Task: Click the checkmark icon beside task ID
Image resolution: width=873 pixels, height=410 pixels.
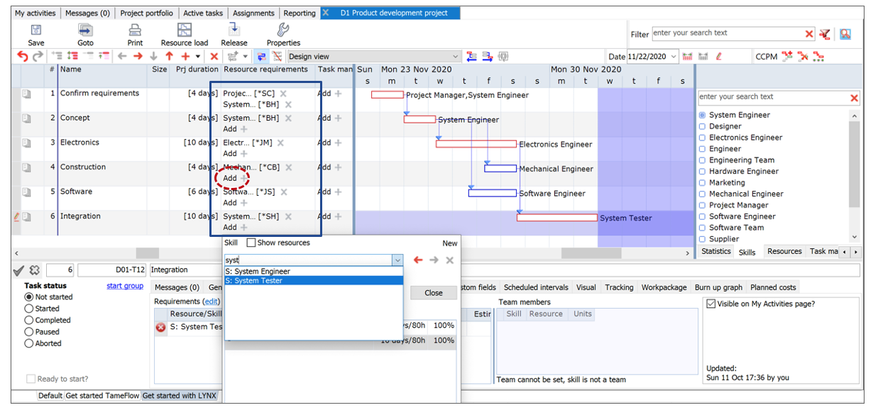Action: [18, 270]
